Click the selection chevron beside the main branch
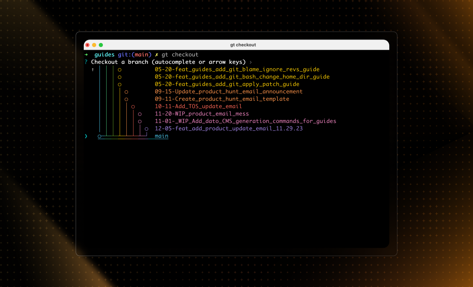Viewport: 473px width, 287px height. click(x=86, y=136)
